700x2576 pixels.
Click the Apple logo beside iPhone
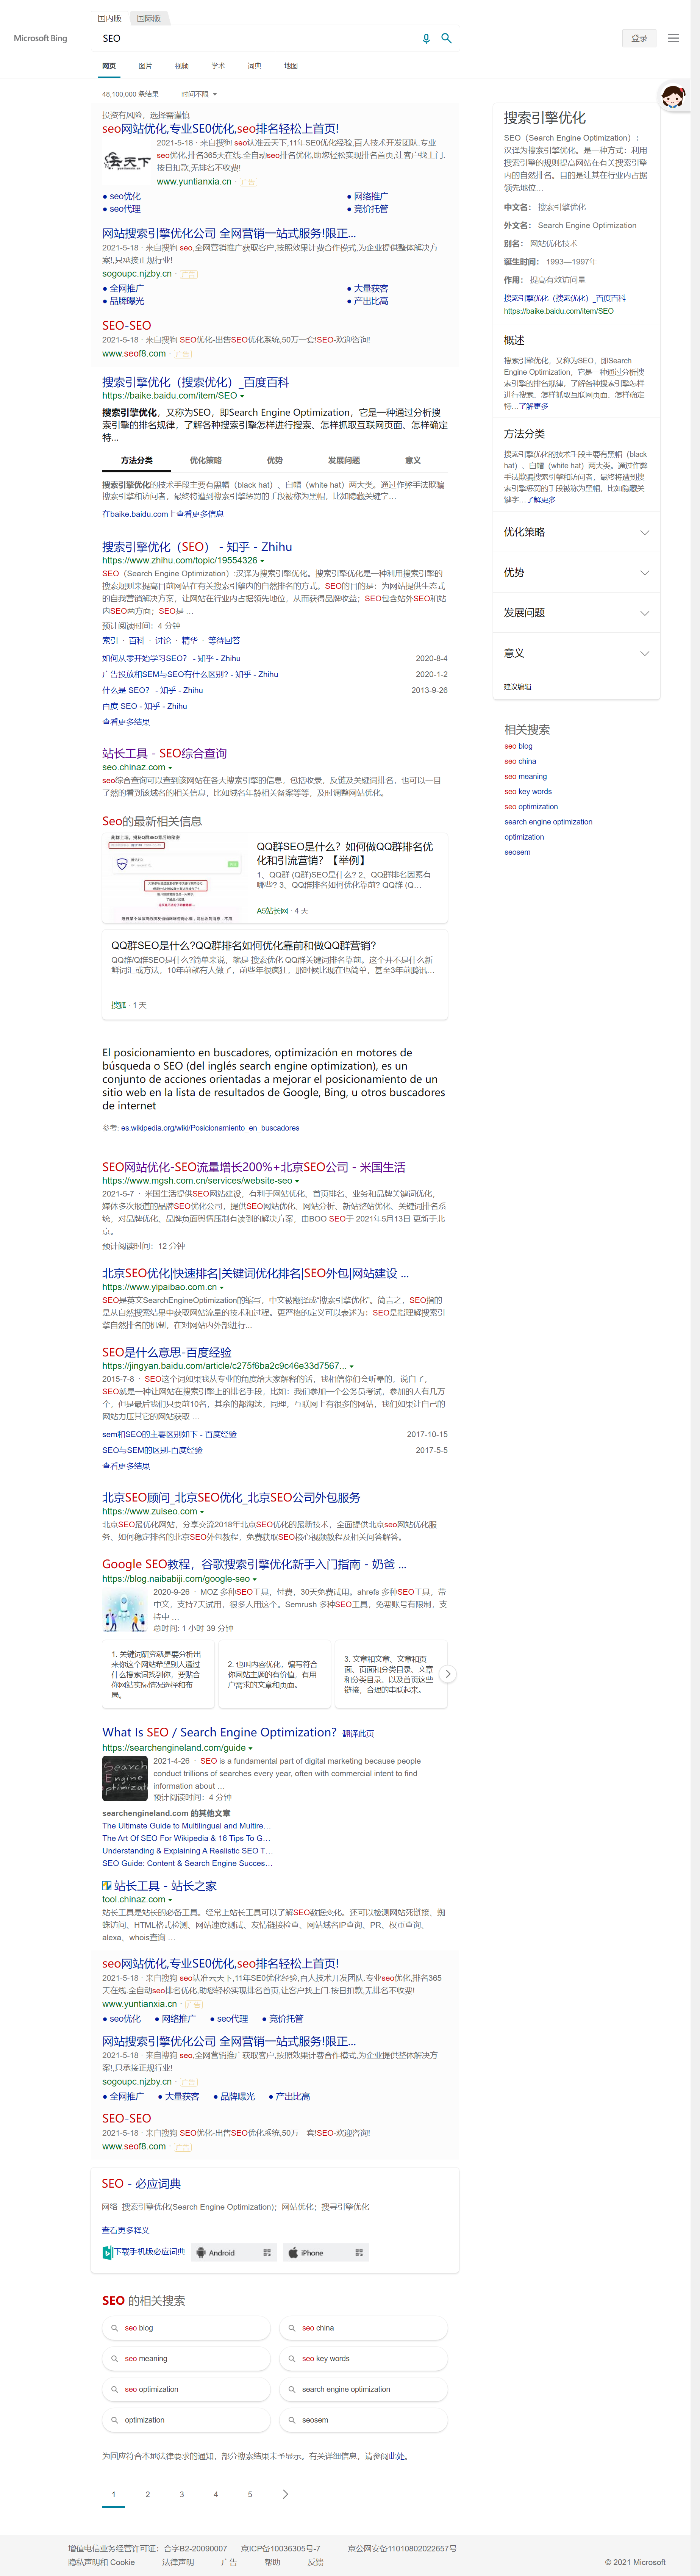[293, 2252]
